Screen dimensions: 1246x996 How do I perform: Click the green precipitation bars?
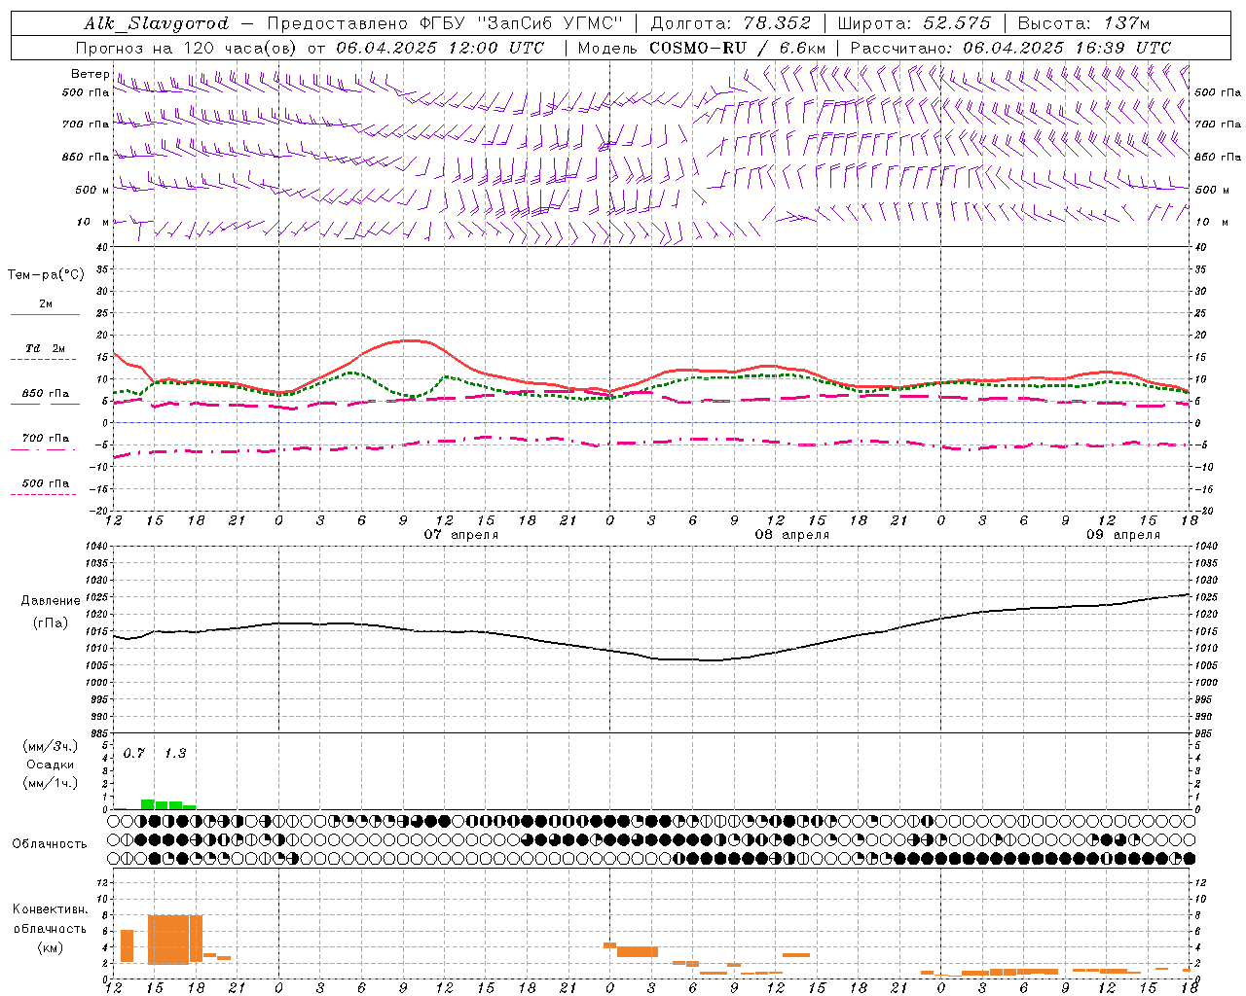coord(167,804)
